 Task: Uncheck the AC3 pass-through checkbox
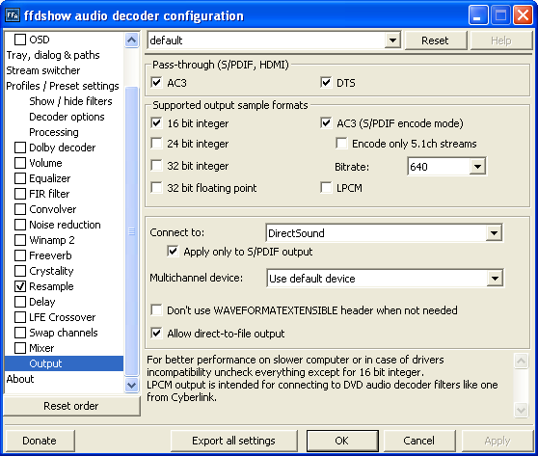pyautogui.click(x=156, y=82)
